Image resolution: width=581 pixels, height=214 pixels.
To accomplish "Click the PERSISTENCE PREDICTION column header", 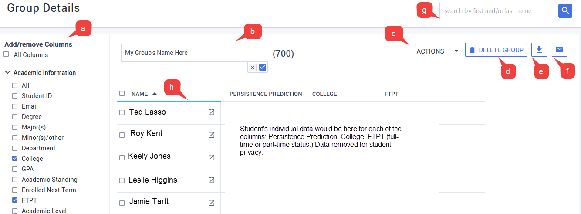I will point(266,94).
